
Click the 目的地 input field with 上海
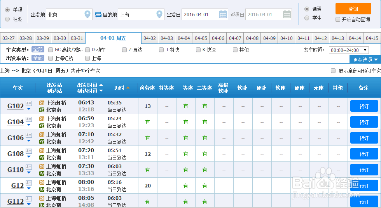pos(141,14)
